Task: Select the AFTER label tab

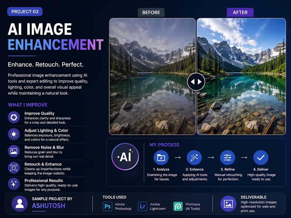Action: [x=240, y=12]
